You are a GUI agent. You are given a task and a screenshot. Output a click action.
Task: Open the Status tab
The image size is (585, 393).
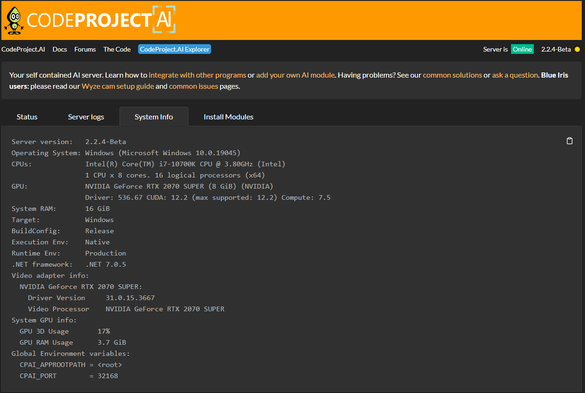click(27, 117)
